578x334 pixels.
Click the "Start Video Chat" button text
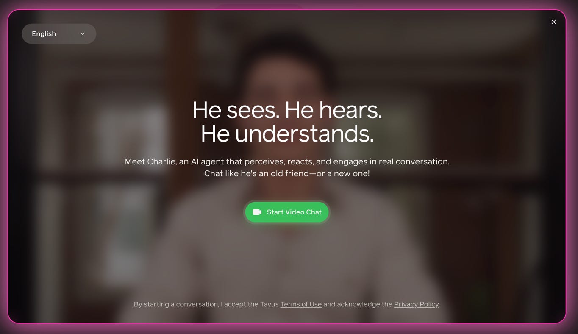point(294,212)
